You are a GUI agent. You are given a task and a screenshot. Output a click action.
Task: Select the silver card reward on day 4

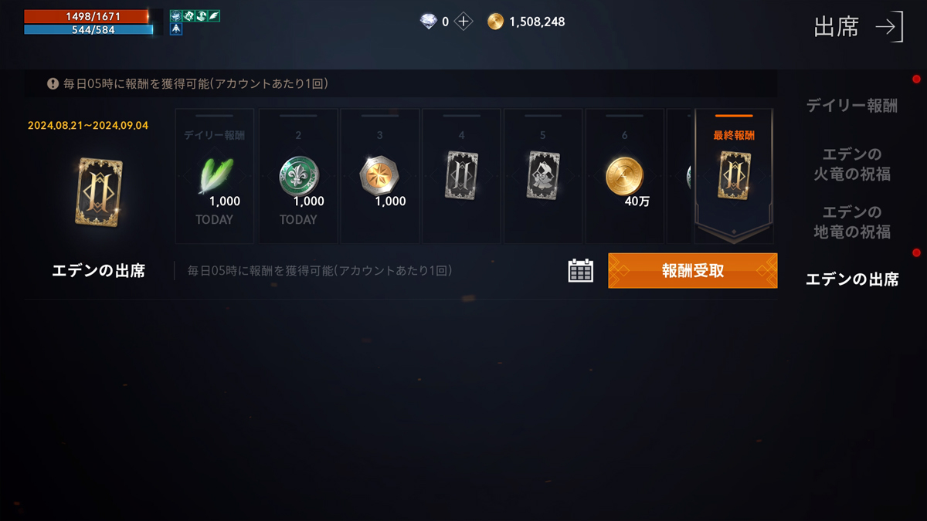[x=462, y=175]
